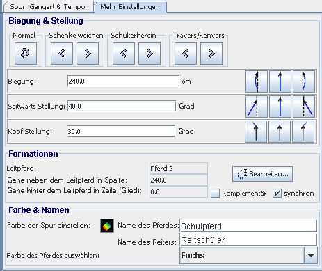Click the Spalte value 240.0
This screenshot has width=322, height=271.
pyautogui.click(x=179, y=180)
